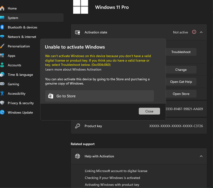213x188 pixels.
Task: Open Time & language settings
Action: (x=20, y=75)
